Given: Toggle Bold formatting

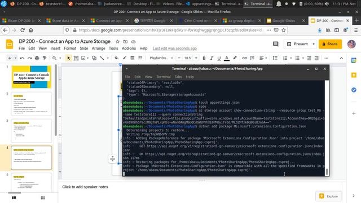Looking at the screenshot, I should click(204, 58).
